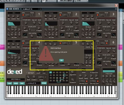Click the dexed logo
Viewport: 124px width, 105px height.
click(x=15, y=72)
